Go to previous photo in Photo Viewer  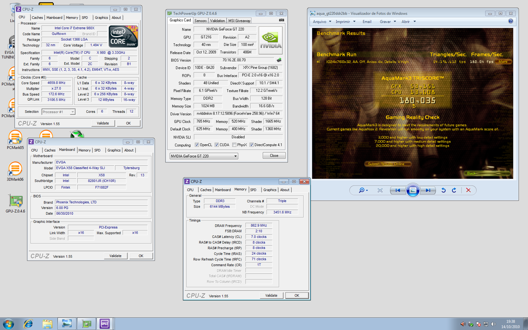coord(398,190)
